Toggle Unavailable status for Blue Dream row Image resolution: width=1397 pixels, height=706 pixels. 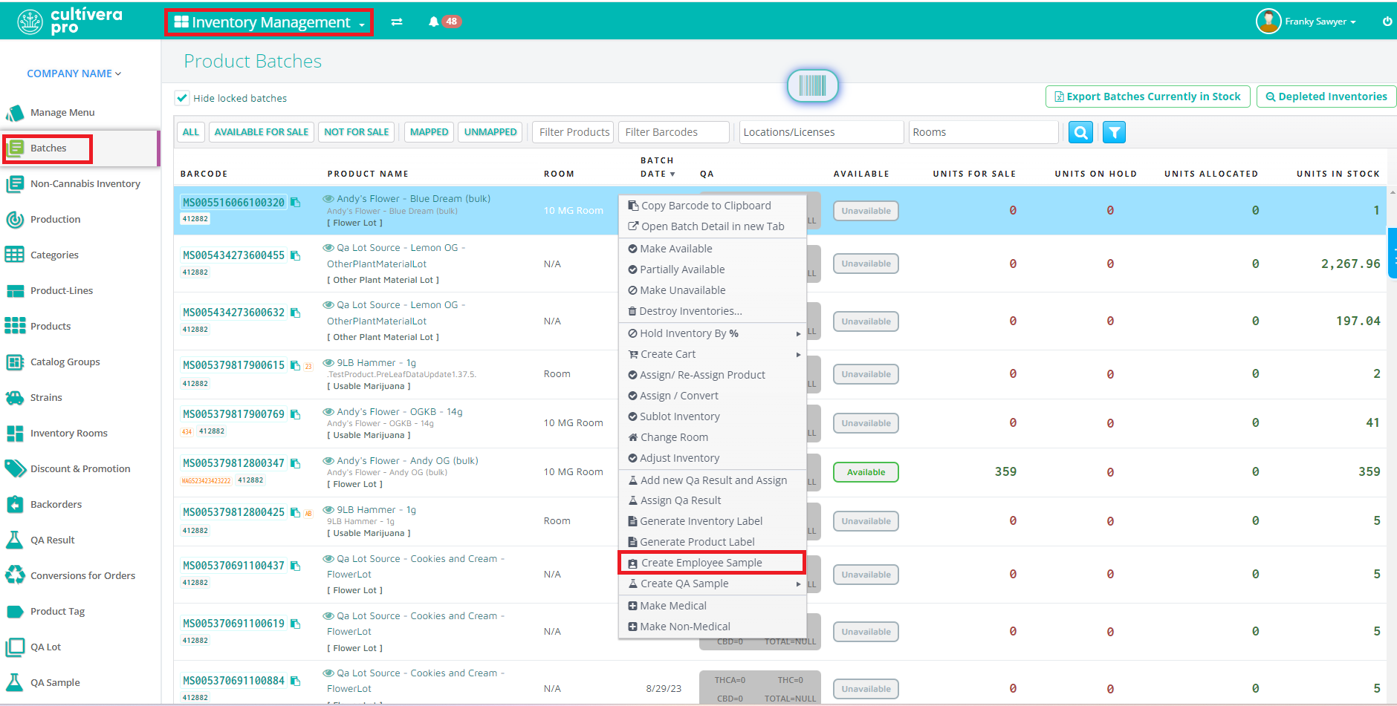point(866,211)
